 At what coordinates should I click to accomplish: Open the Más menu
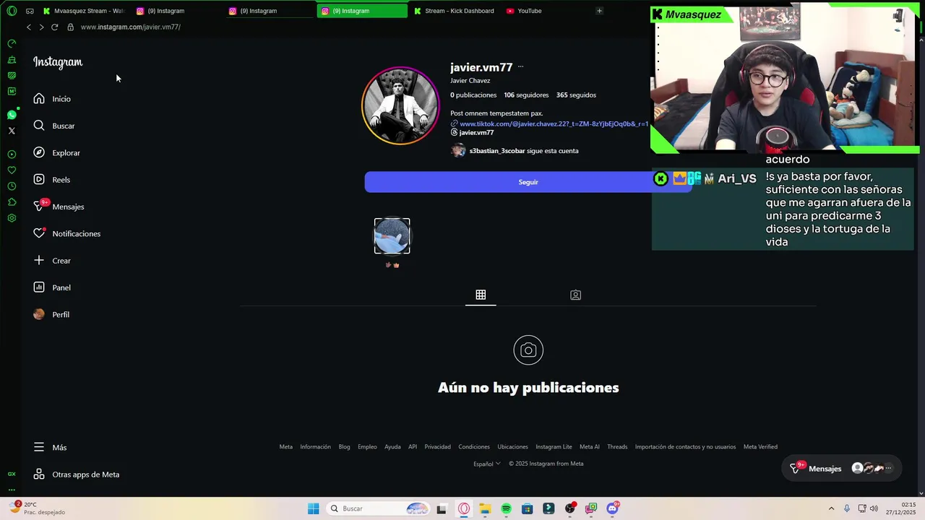[x=50, y=448]
